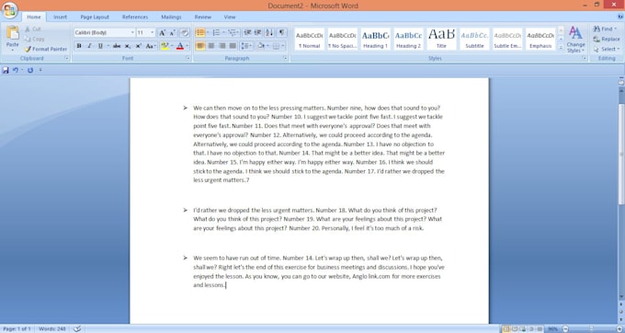Click the Paste clipboard icon

[12, 33]
